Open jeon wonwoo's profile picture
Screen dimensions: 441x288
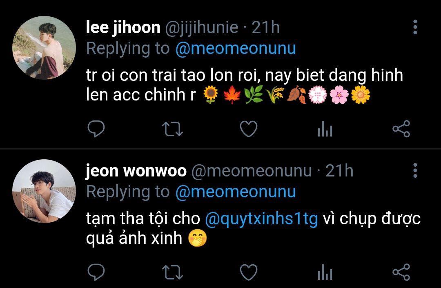44,191
